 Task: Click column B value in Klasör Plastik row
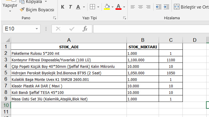tap(143, 86)
